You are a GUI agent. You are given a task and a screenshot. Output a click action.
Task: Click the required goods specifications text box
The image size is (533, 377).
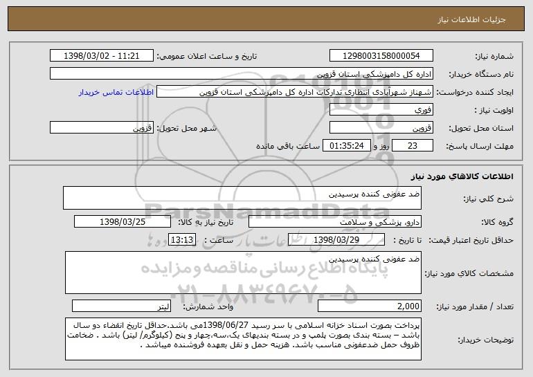click(243, 273)
